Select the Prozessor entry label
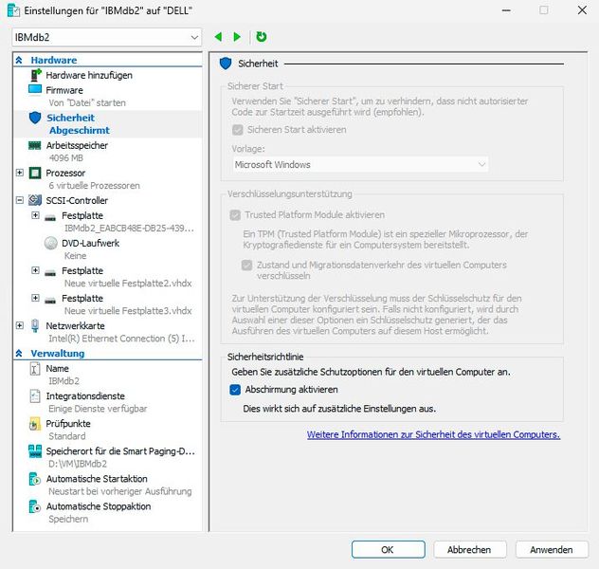The height and width of the screenshot is (569, 599). [x=65, y=173]
